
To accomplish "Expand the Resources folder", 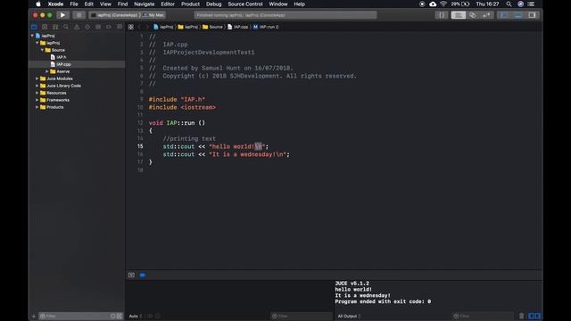I will point(37,93).
